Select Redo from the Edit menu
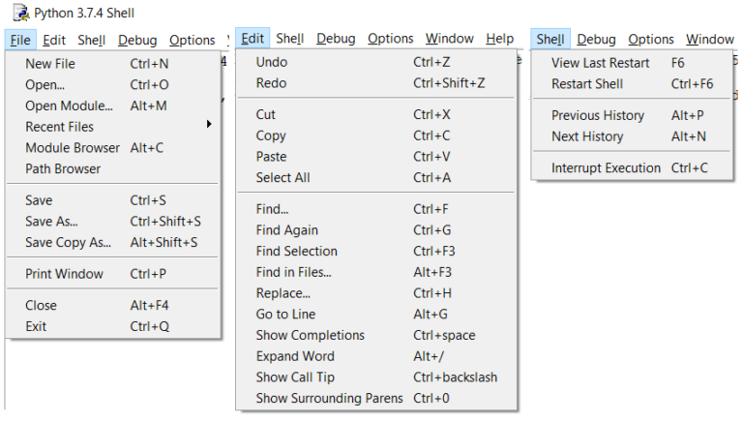This screenshot has height=422, width=743. tap(272, 83)
